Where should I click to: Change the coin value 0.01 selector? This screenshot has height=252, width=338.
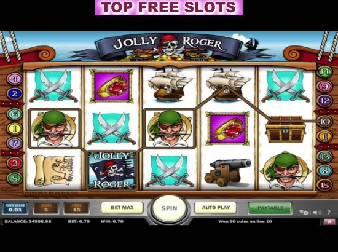15,208
